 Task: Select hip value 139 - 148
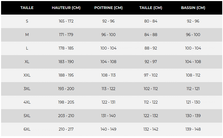click(193, 129)
